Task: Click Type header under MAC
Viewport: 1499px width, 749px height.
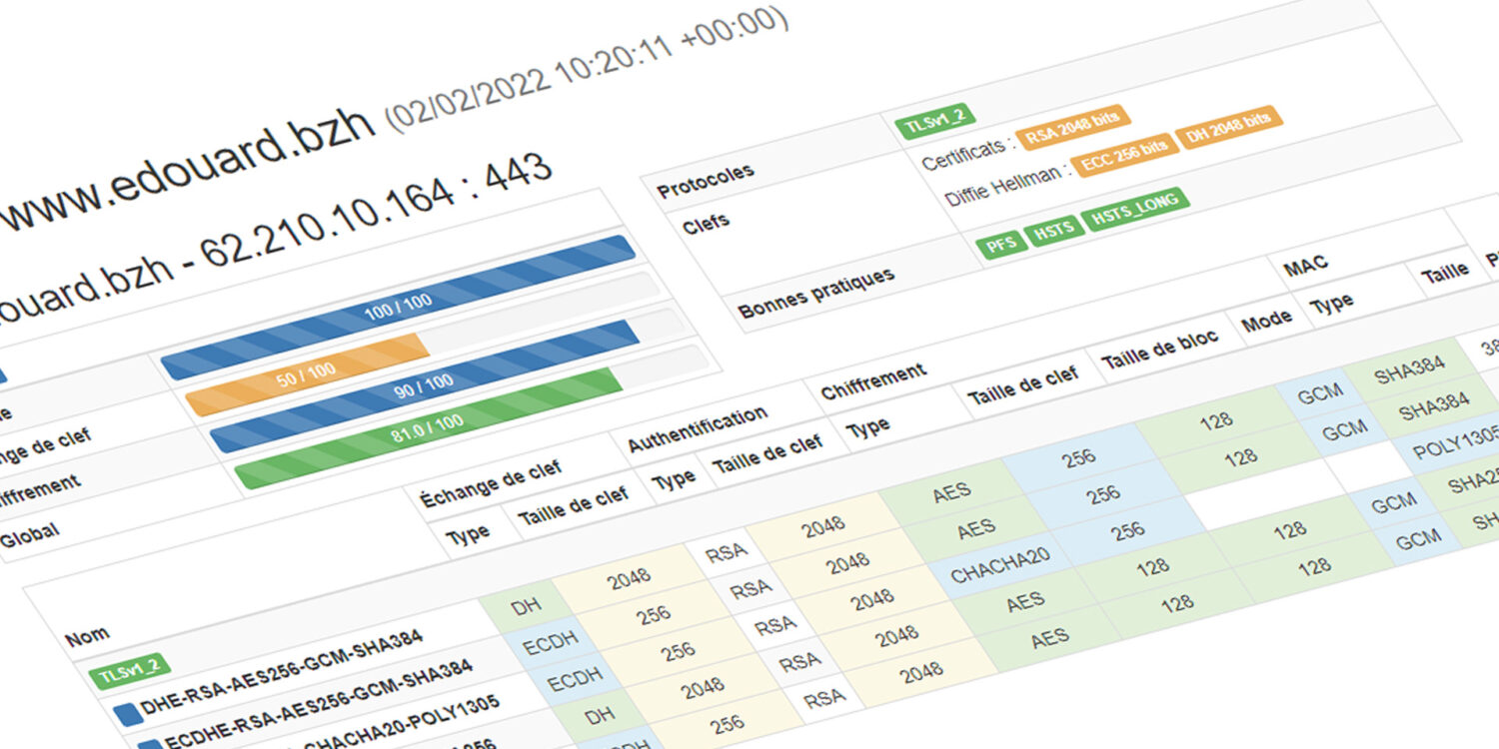Action: [1330, 303]
